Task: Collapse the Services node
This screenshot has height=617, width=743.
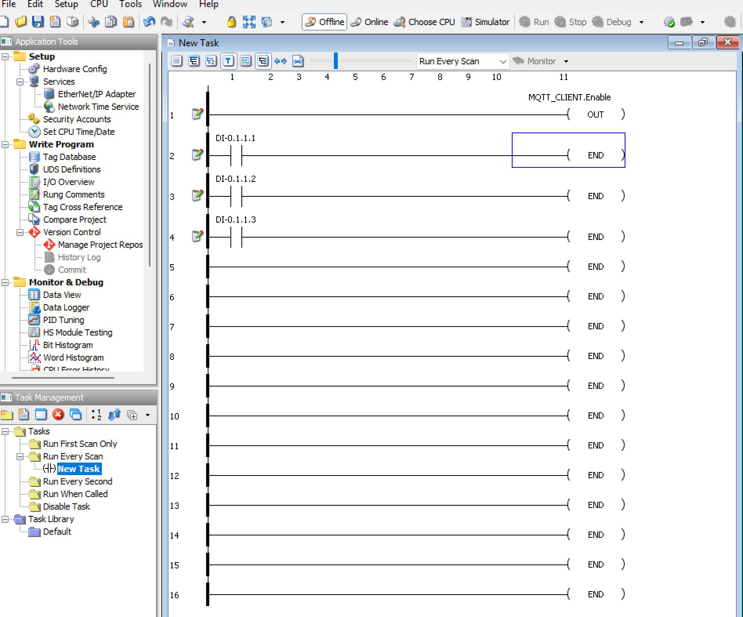Action: click(20, 82)
